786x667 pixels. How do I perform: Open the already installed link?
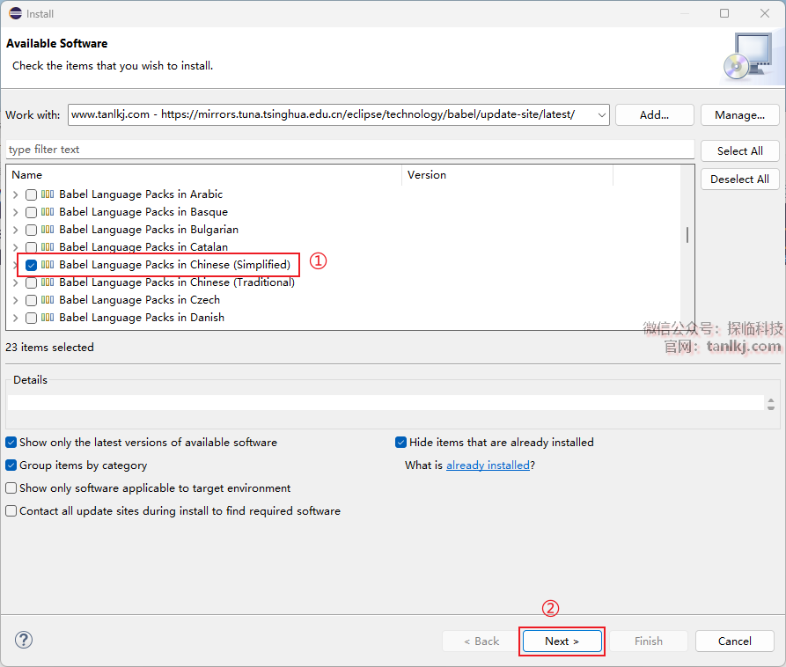coord(488,465)
